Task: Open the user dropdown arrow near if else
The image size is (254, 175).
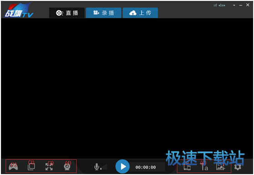Action: tap(234, 5)
